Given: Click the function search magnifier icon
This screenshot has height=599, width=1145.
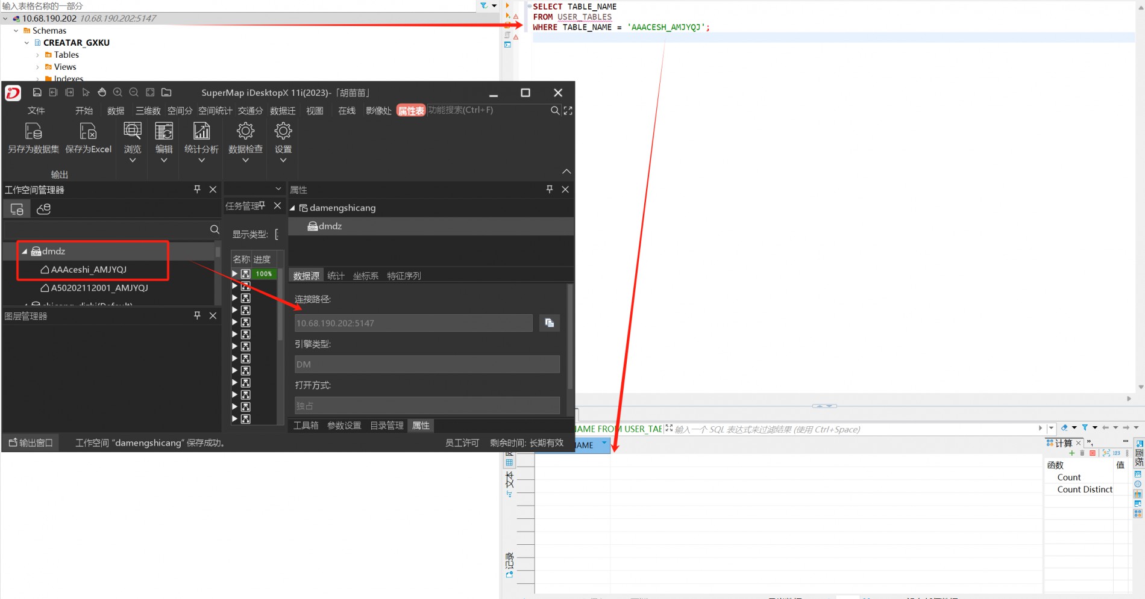Looking at the screenshot, I should pyautogui.click(x=555, y=110).
